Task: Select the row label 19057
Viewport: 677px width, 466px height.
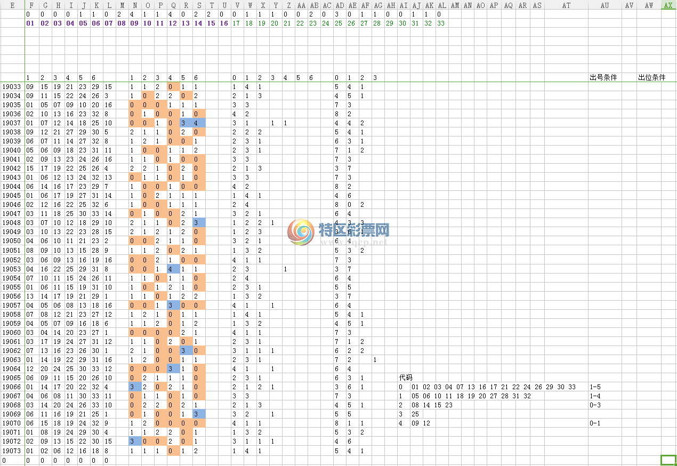Action: (11, 305)
